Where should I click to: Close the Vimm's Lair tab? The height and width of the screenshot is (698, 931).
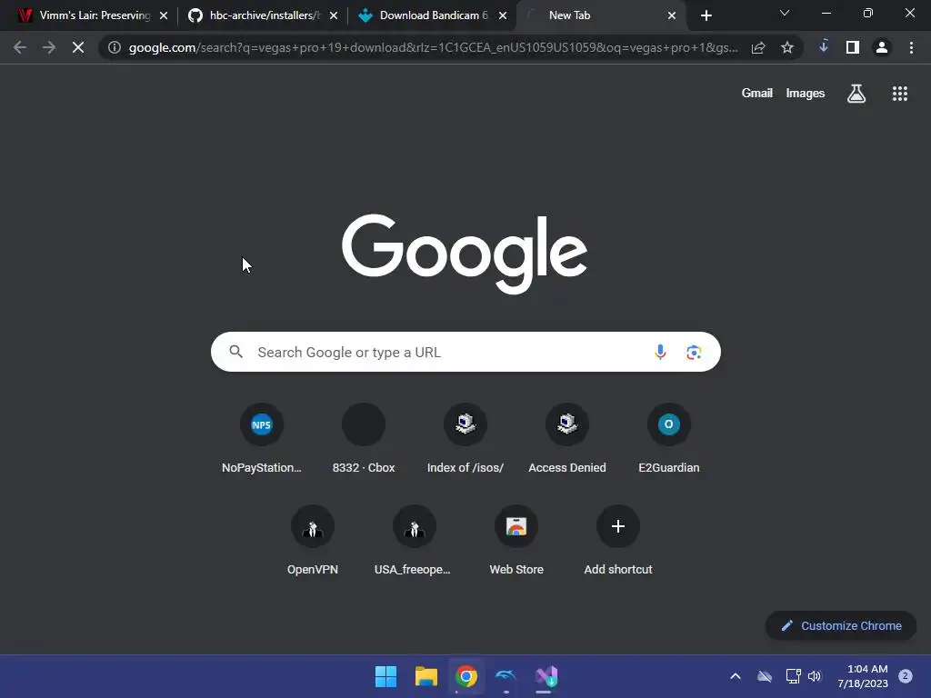(x=164, y=15)
